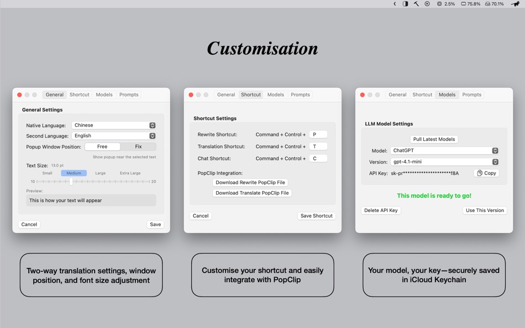Switch to the Prompts tab in Models window
Screen dimensions: 525x328
pyautogui.click(x=471, y=94)
